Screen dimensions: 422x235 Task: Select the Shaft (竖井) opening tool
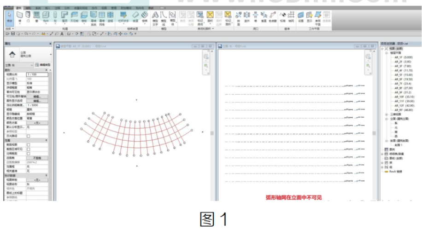[247, 17]
